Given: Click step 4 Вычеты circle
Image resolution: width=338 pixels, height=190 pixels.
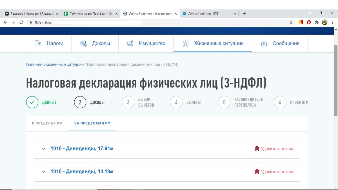Looking at the screenshot, I should click(x=176, y=102).
